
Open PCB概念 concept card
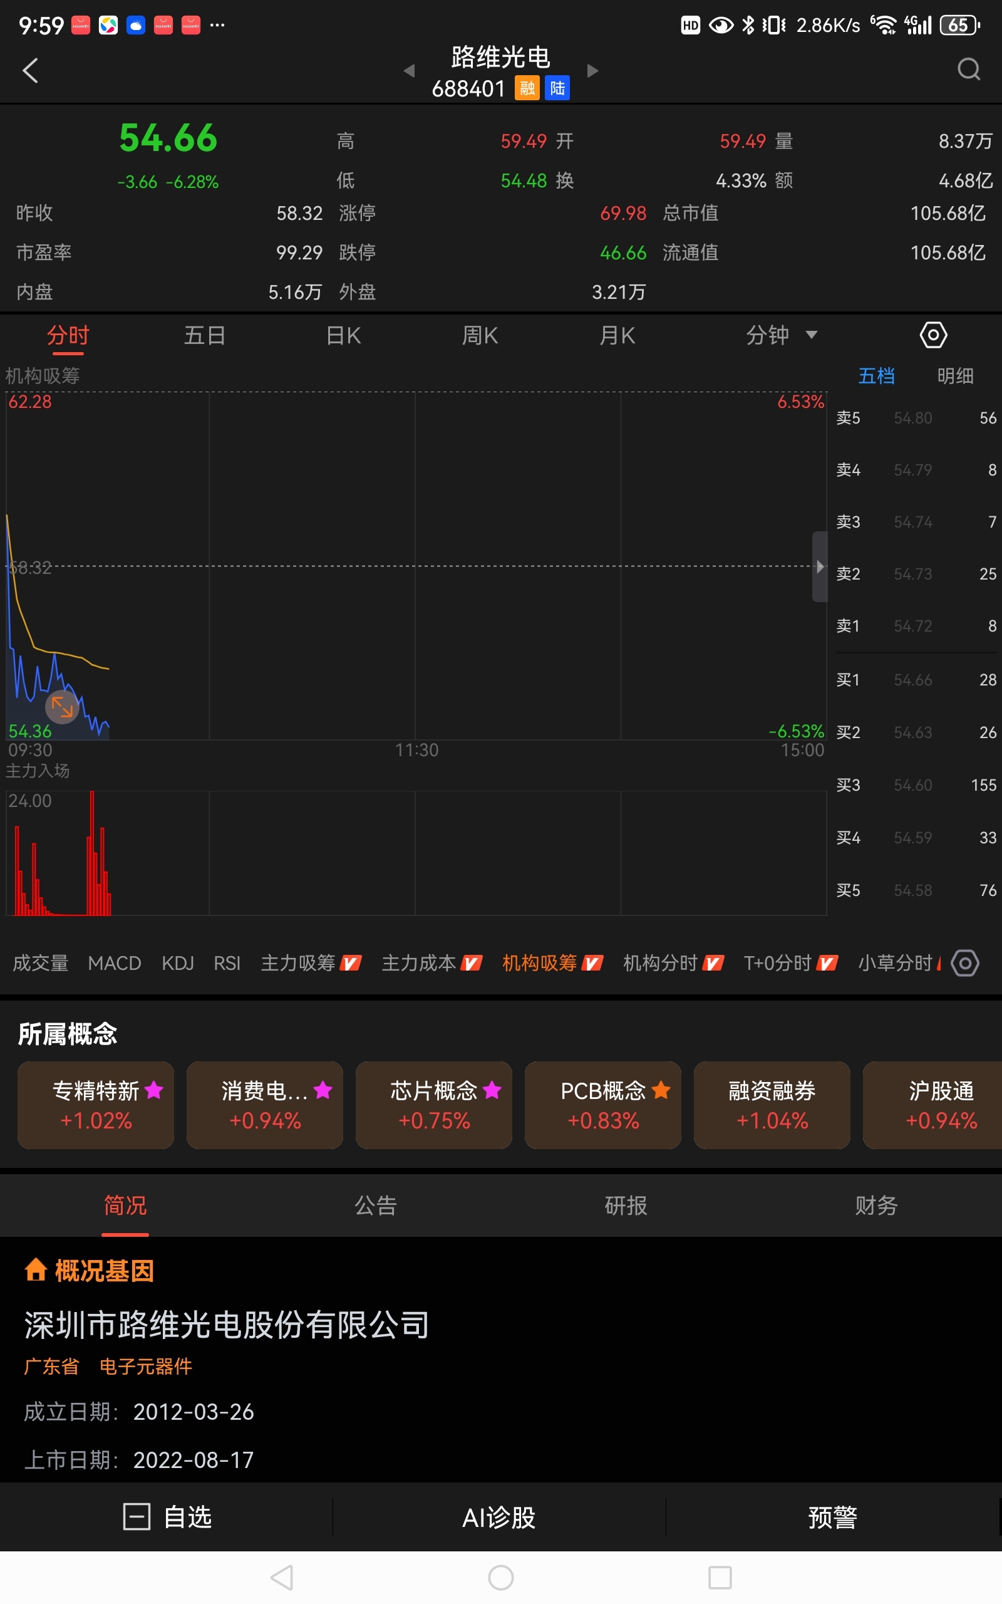point(603,1105)
